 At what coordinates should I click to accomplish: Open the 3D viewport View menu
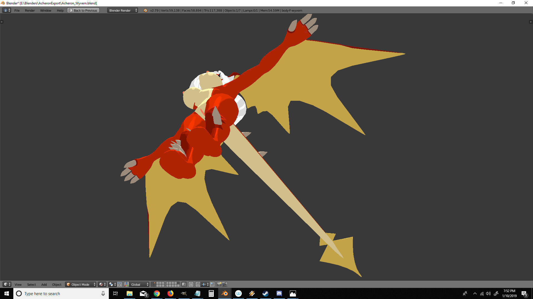point(18,285)
